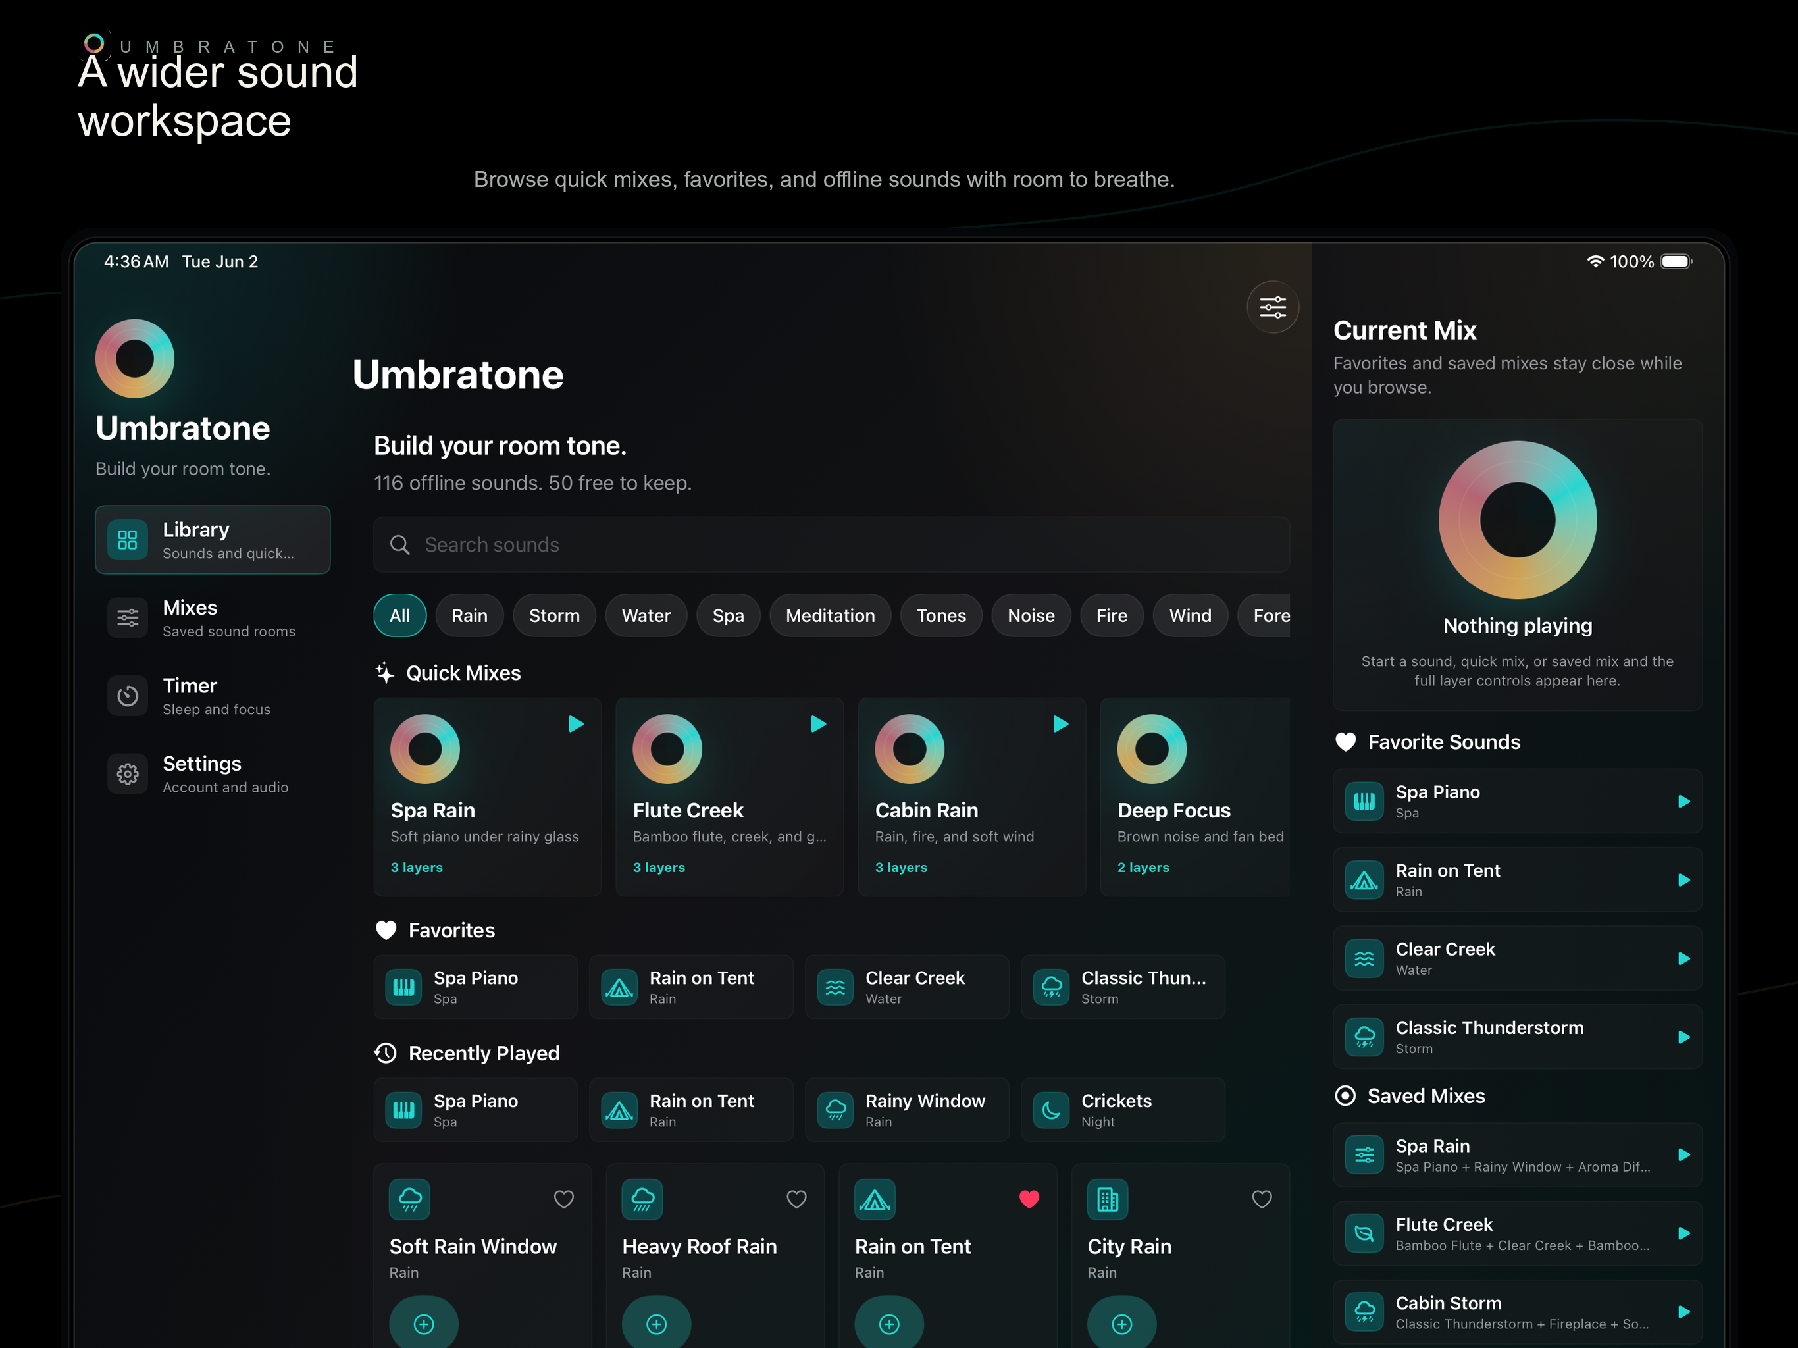This screenshot has width=1798, height=1348.
Task: Click the Search sounds field
Action: coord(831,545)
